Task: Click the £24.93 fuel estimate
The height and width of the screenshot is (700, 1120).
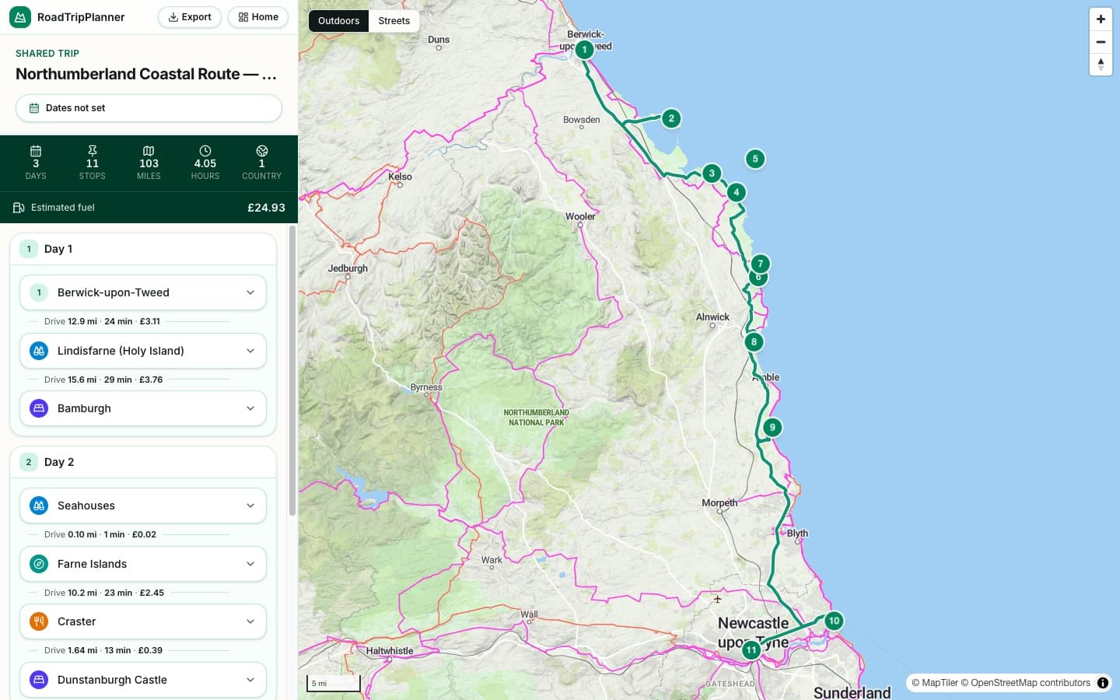Action: [x=266, y=208]
